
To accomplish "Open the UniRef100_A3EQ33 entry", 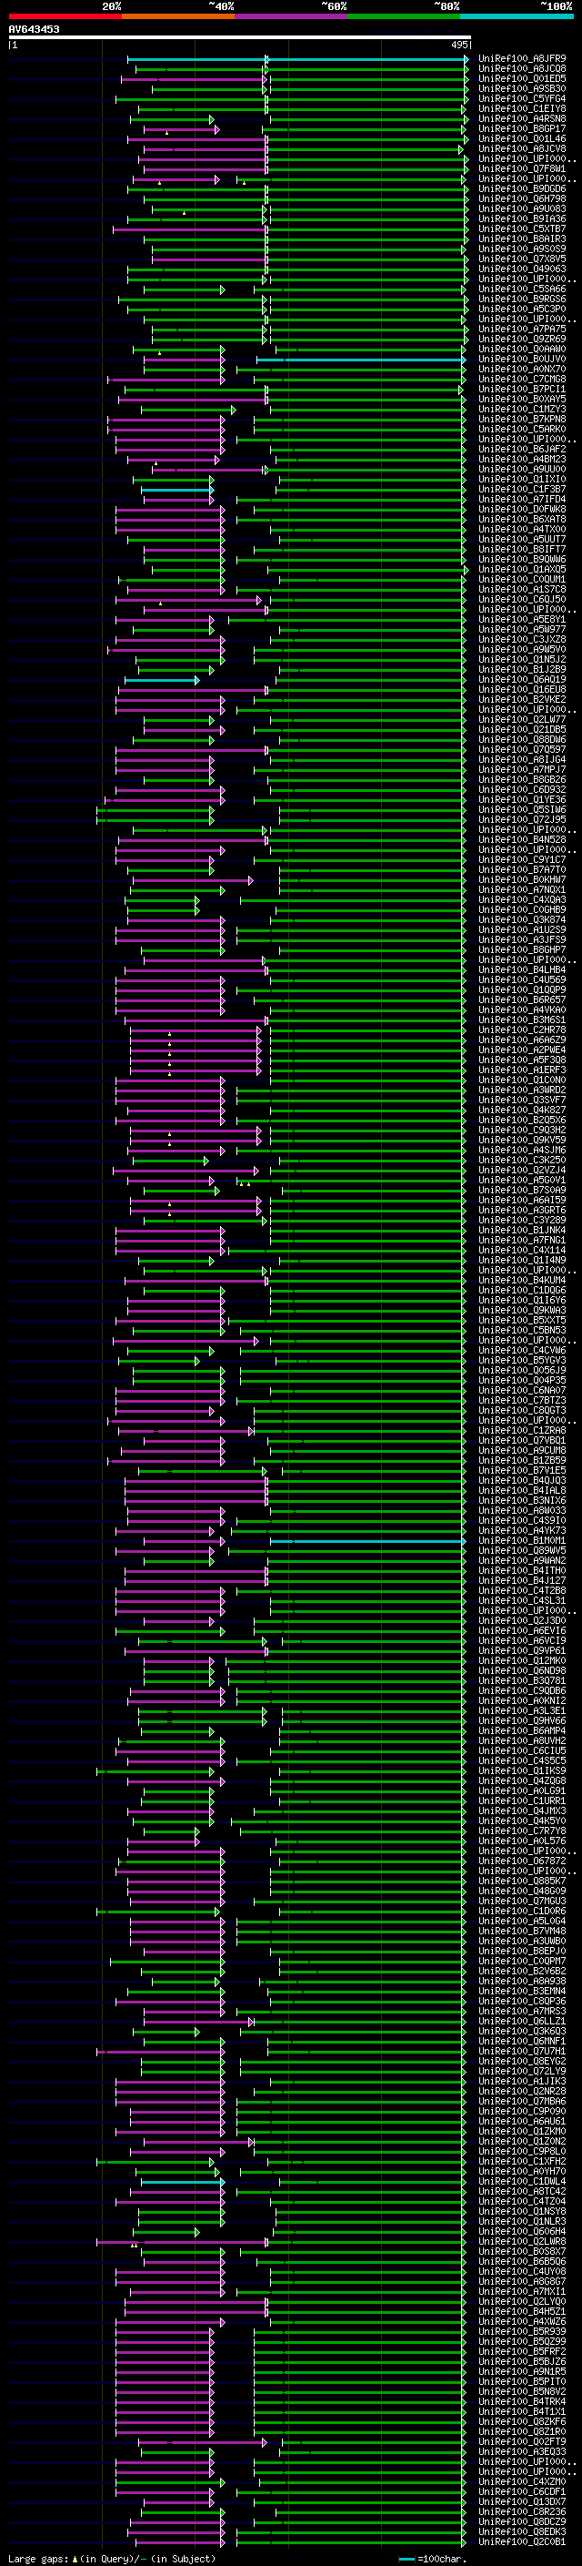I will 522,2451.
